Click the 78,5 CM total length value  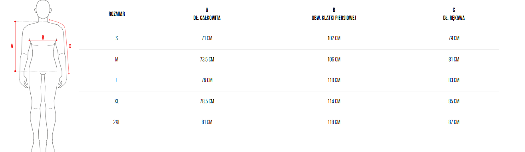click(x=207, y=101)
